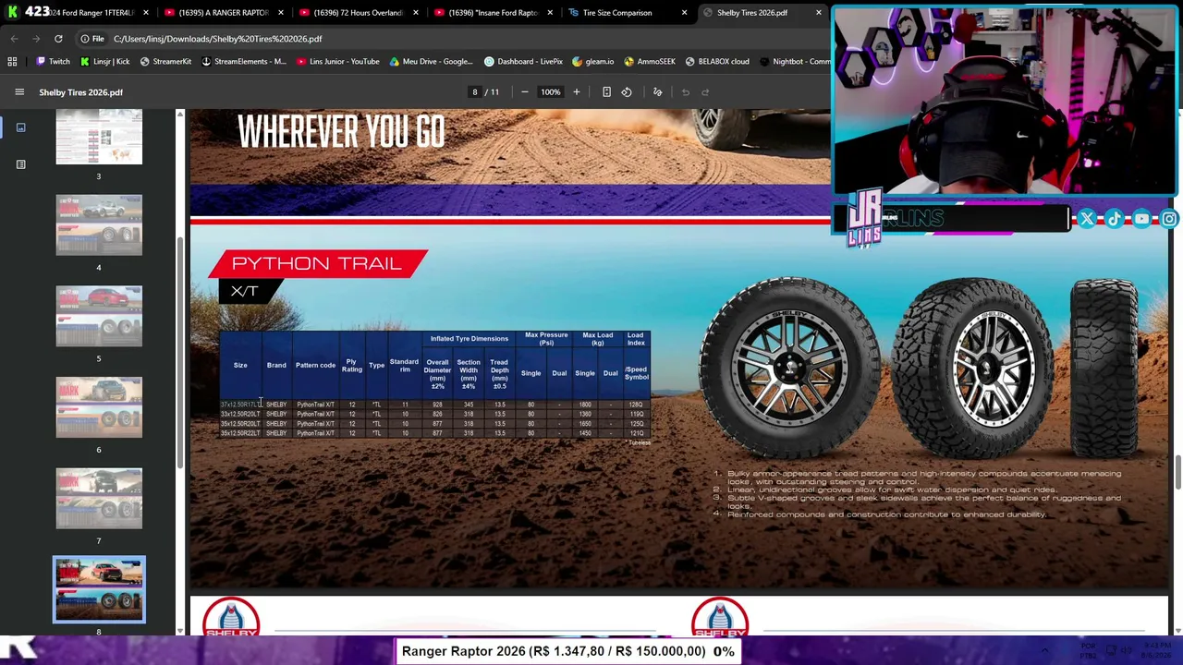Open the Linsjr | Kick bookmark

click(104, 62)
